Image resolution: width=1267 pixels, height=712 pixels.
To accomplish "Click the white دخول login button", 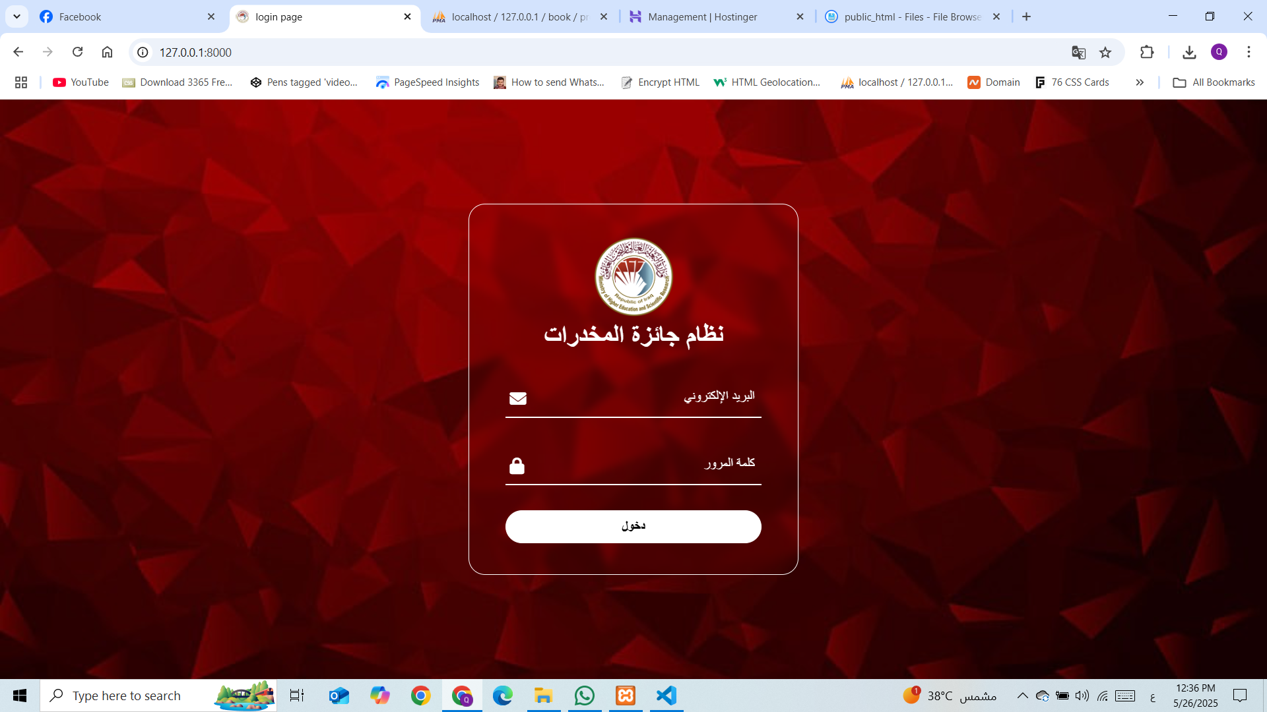I will (x=633, y=526).
